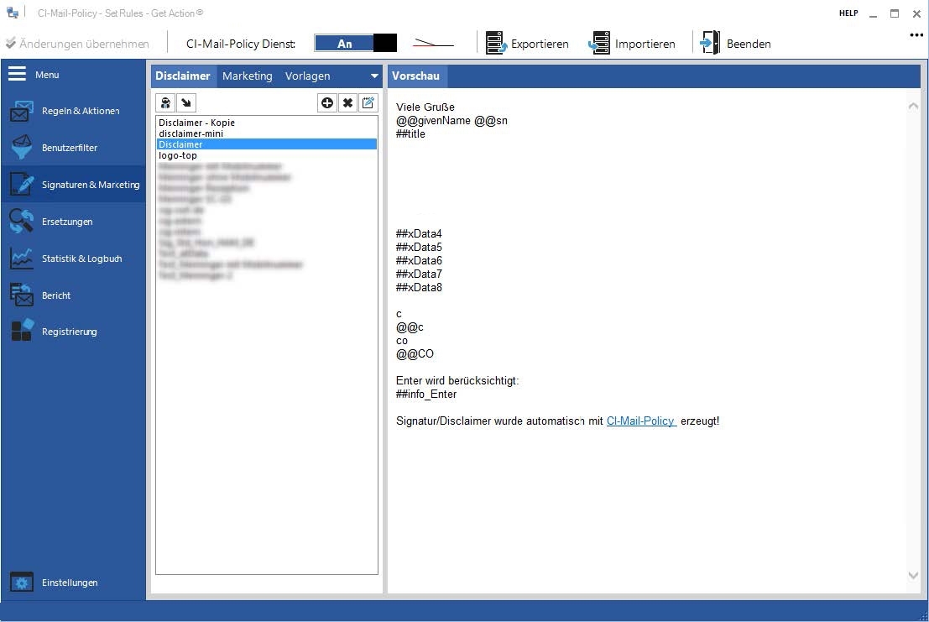Image resolution: width=929 pixels, height=622 pixels.
Task: Switch to the Vorlagen tab
Action: pos(307,76)
